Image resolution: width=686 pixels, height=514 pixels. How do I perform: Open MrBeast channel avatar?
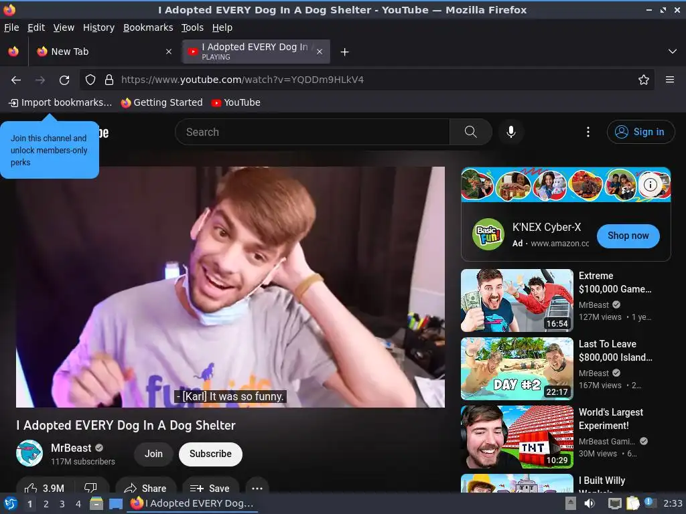point(29,453)
